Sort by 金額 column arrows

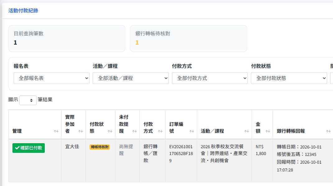268,131
